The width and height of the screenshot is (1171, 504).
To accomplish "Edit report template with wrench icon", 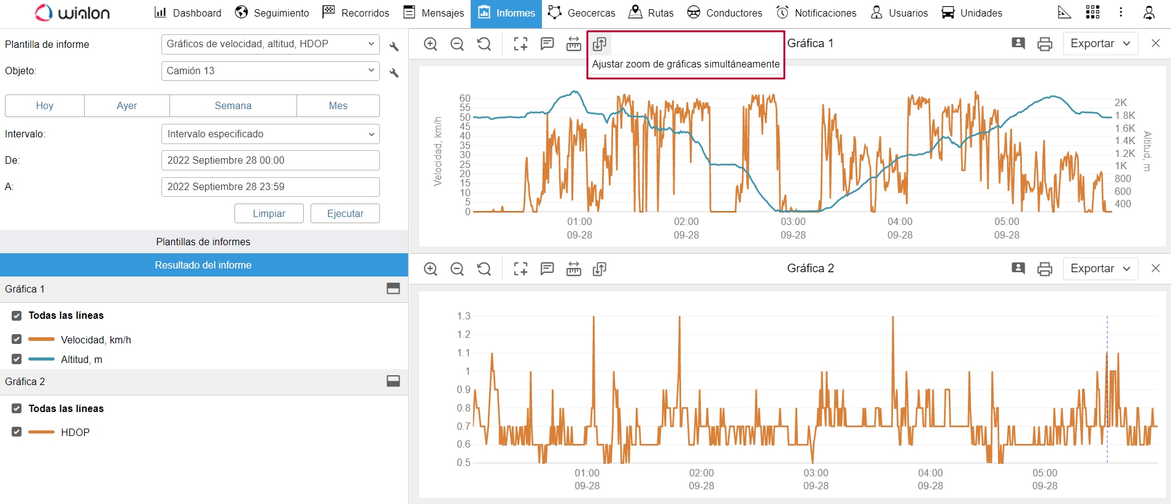I will click(394, 47).
